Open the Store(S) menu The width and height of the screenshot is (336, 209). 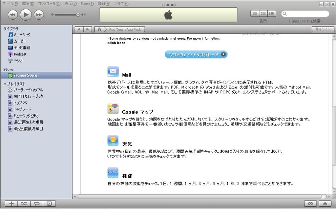87,3
